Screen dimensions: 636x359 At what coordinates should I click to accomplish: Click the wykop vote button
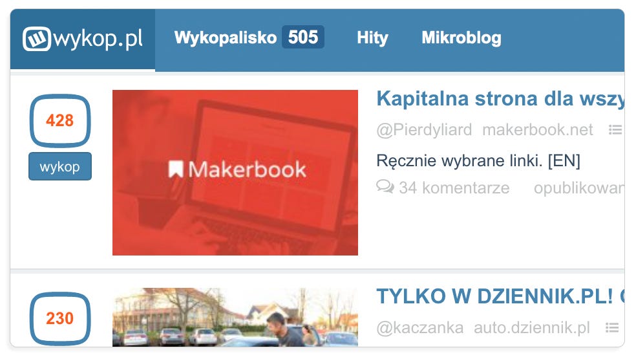click(x=60, y=166)
